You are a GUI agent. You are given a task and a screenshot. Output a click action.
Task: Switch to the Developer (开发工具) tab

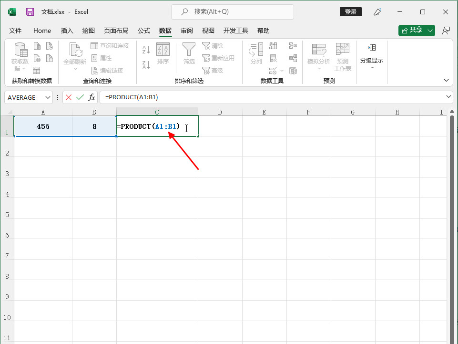[236, 31]
